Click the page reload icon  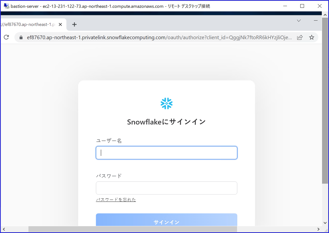click(6, 37)
